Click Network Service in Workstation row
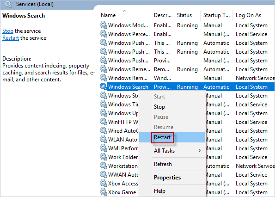This screenshot has width=275, height=197. coord(255,166)
